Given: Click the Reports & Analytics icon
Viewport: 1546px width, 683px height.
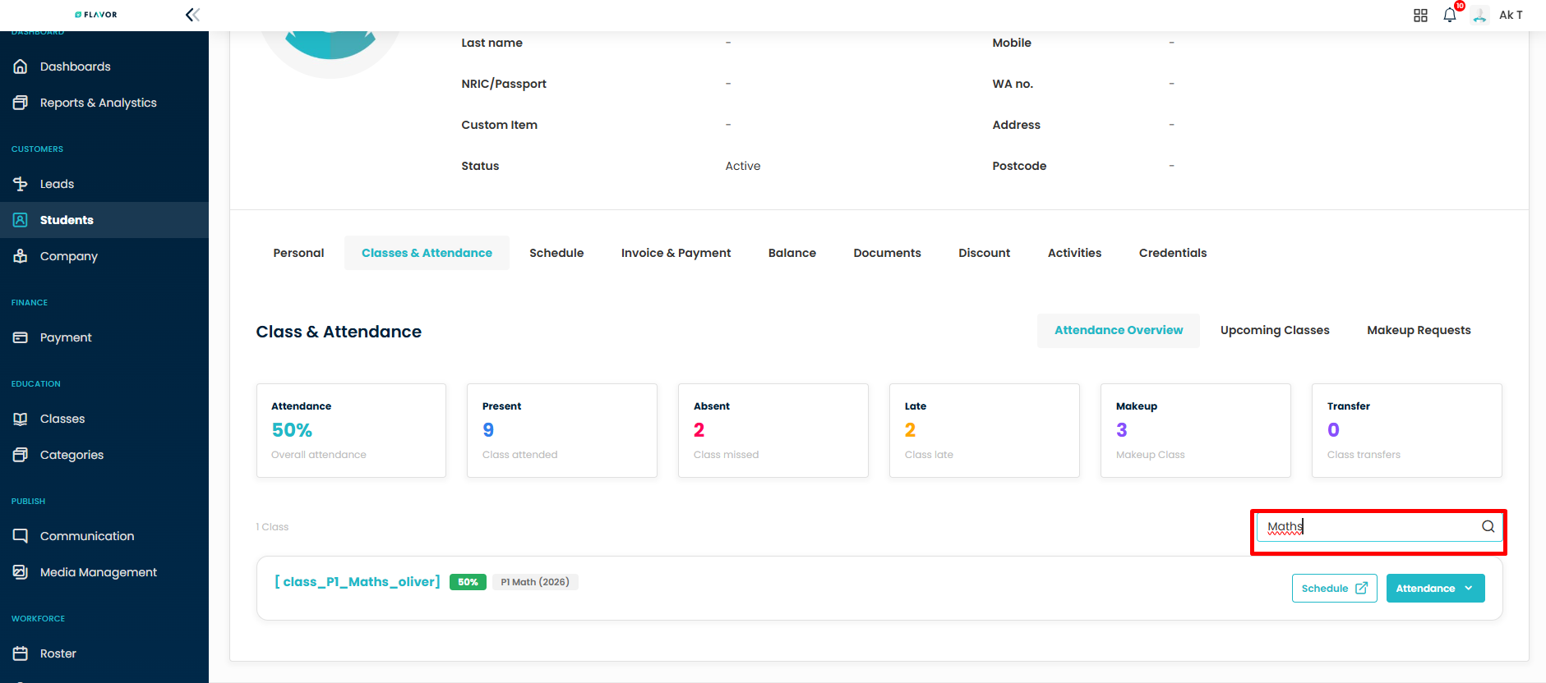Looking at the screenshot, I should point(21,103).
